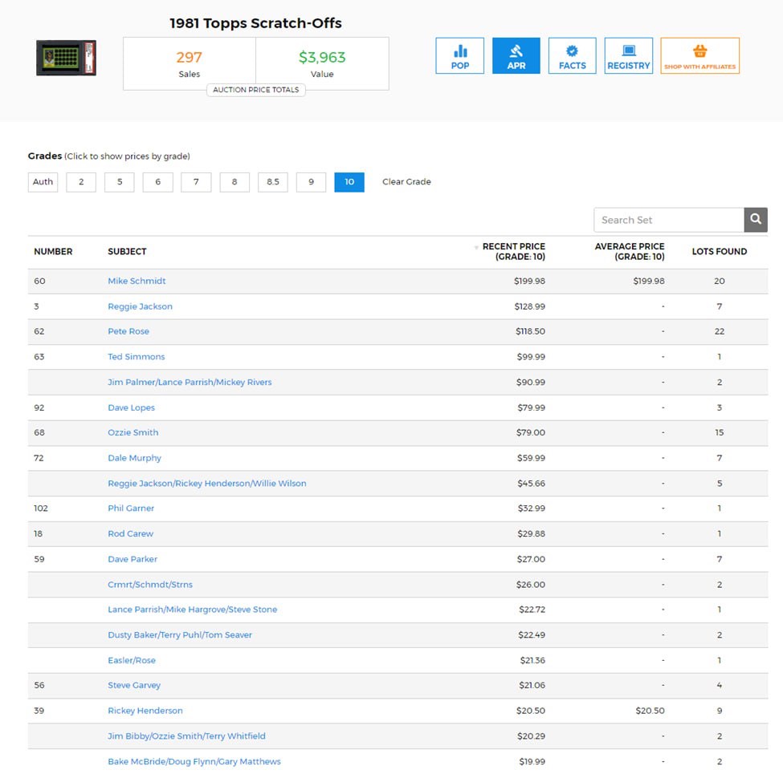This screenshot has height=774, width=783.
Task: Click the $99.99 price for Ted Simmons
Action: (x=531, y=357)
